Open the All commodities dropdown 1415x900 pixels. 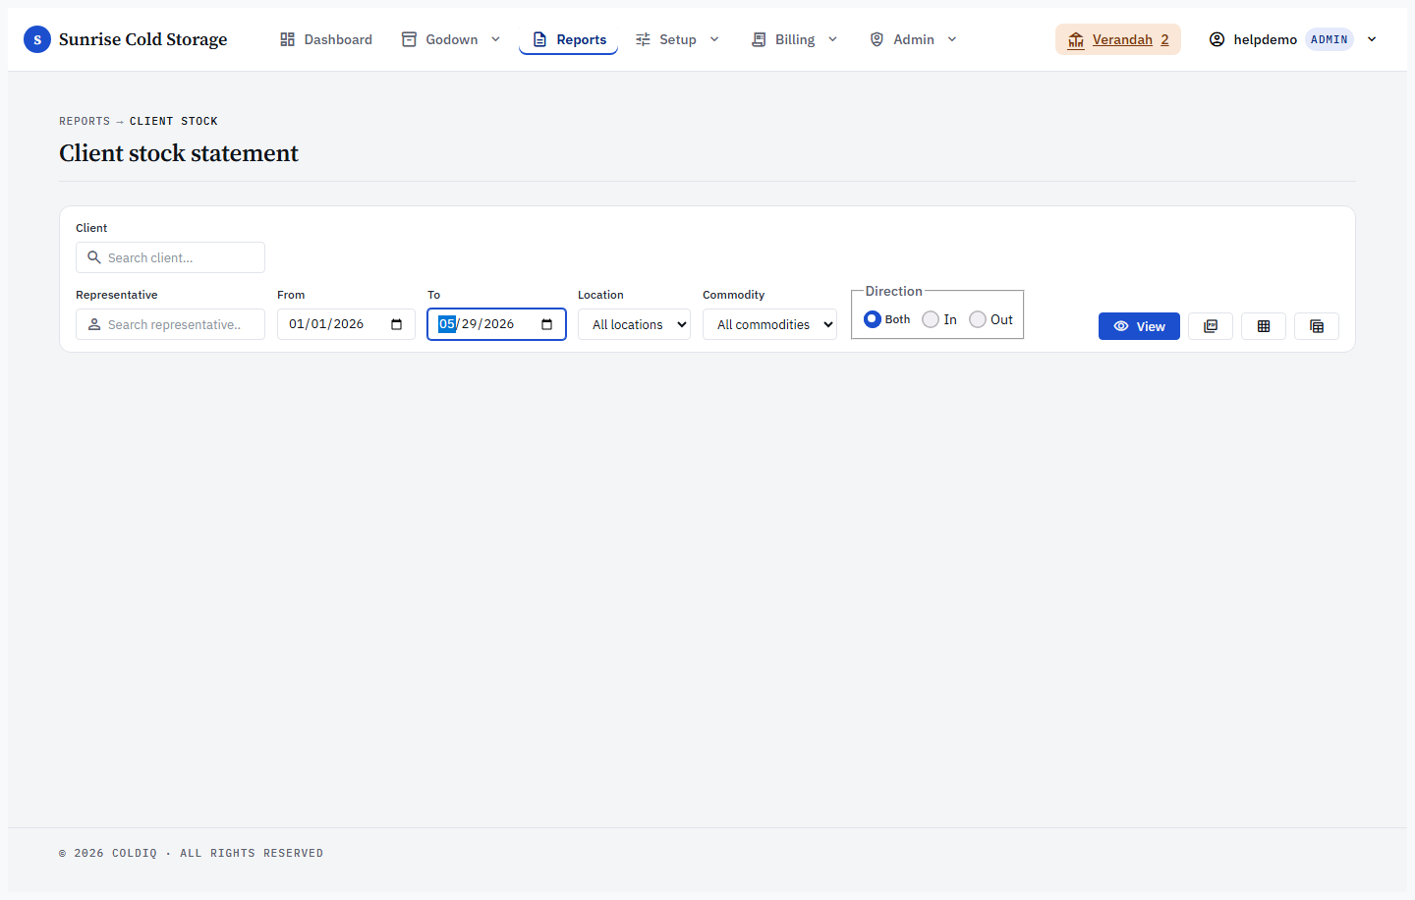[x=769, y=324]
